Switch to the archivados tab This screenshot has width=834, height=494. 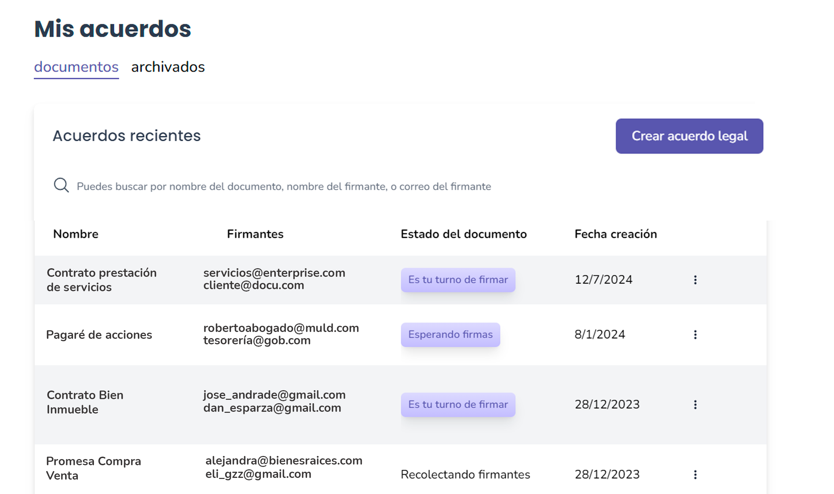click(x=167, y=67)
